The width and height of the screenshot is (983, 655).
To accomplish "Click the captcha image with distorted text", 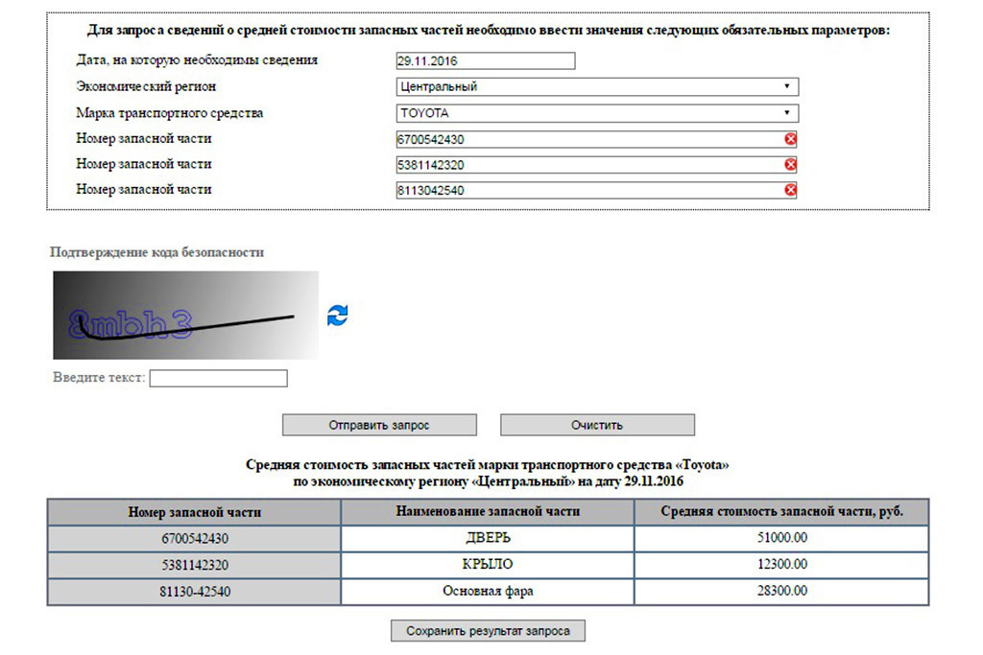I will pyautogui.click(x=185, y=315).
